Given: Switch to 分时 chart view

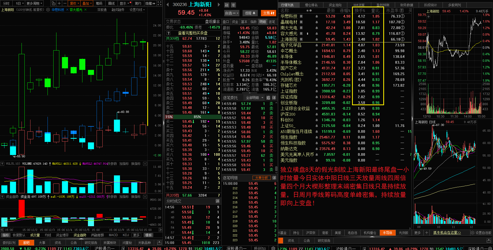Looking at the screenshot, I should (x=6, y=3).
